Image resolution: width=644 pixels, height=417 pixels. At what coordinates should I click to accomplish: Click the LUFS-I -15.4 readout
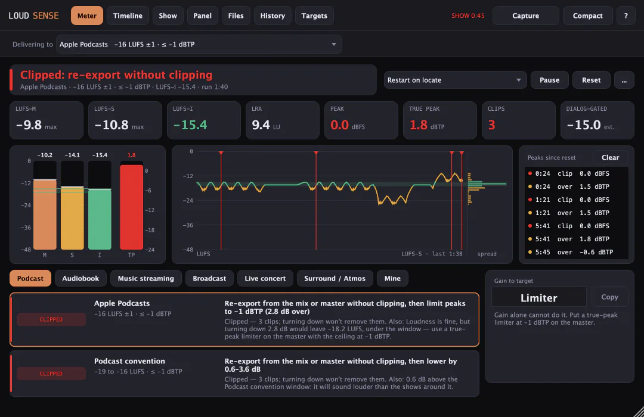coord(204,120)
